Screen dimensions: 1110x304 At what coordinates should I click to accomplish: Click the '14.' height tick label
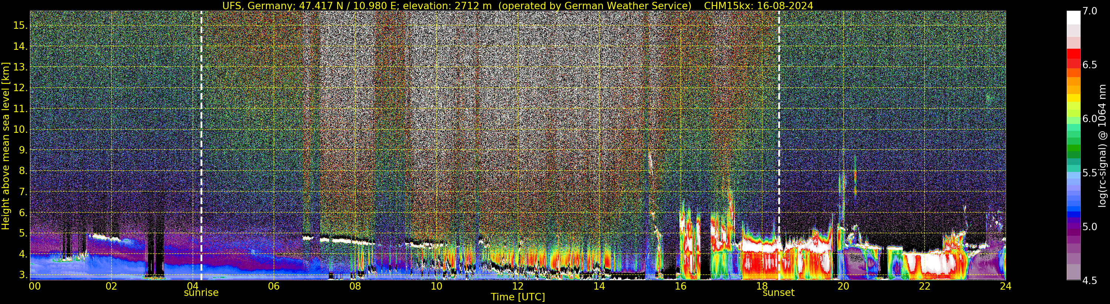pos(20,46)
